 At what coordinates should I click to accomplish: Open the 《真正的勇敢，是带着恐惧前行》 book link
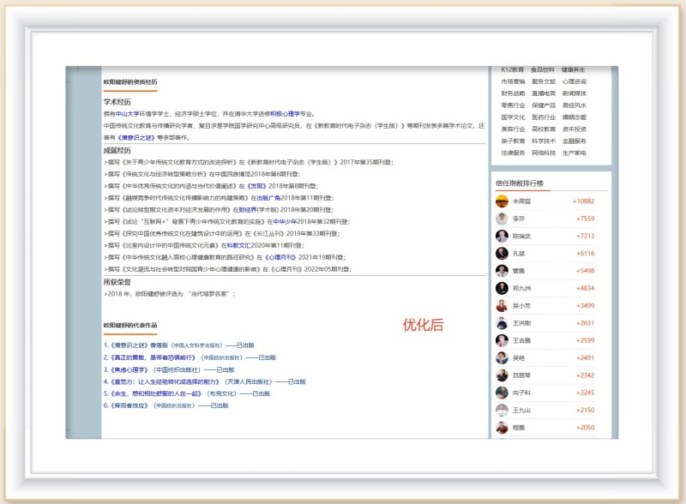pyautogui.click(x=153, y=357)
